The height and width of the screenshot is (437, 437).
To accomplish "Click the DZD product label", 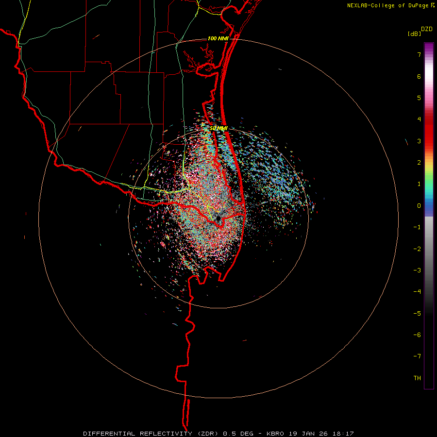I will click(427, 29).
